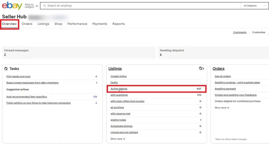This screenshot has height=146, width=269.
Task: Click the Suggested actions heading
Action: point(18,90)
